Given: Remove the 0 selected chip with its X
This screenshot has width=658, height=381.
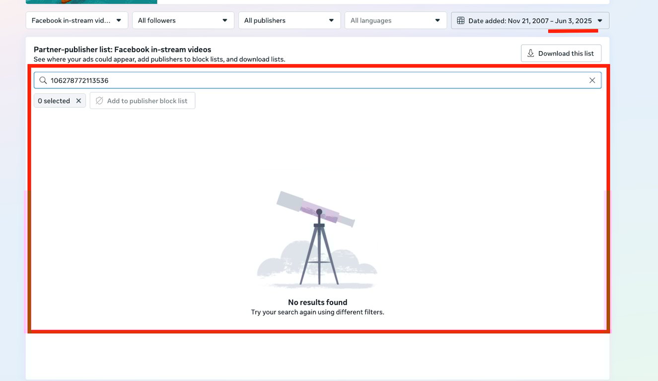Looking at the screenshot, I should [x=78, y=101].
